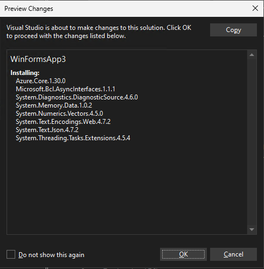264x269 pixels.
Task: Click the OK button to proceed
Action: [x=183, y=254]
